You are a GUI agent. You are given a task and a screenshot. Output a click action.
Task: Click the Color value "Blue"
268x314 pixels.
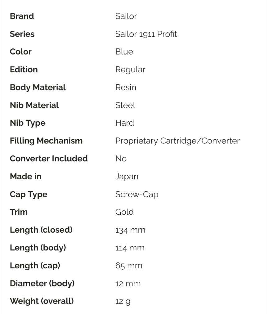coord(124,52)
